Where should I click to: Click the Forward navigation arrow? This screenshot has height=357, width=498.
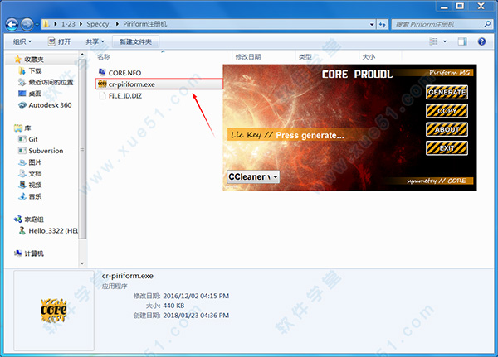[27, 24]
